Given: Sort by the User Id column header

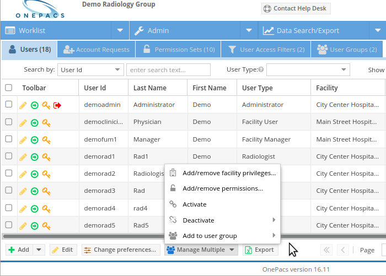Looking at the screenshot, I should (104, 88).
